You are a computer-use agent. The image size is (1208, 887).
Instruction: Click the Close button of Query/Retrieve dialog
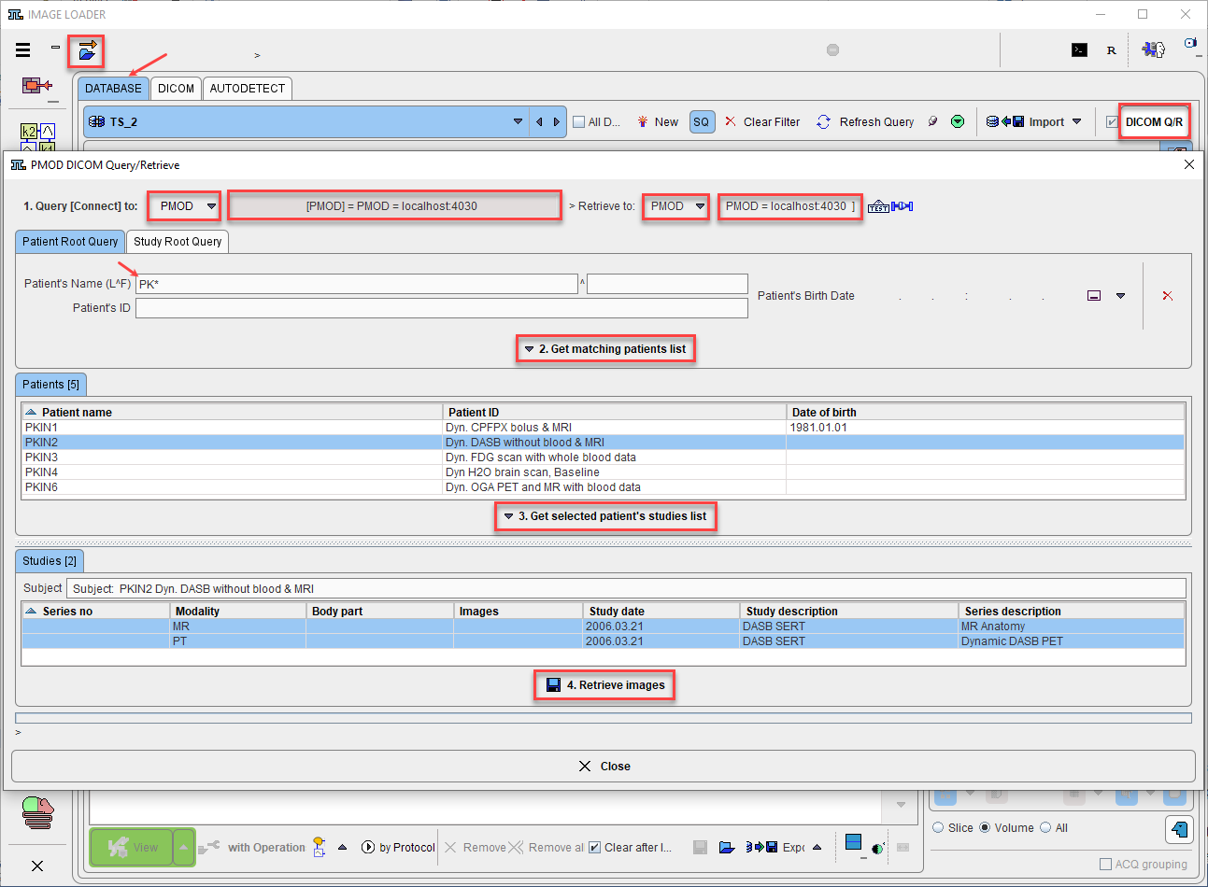point(604,767)
